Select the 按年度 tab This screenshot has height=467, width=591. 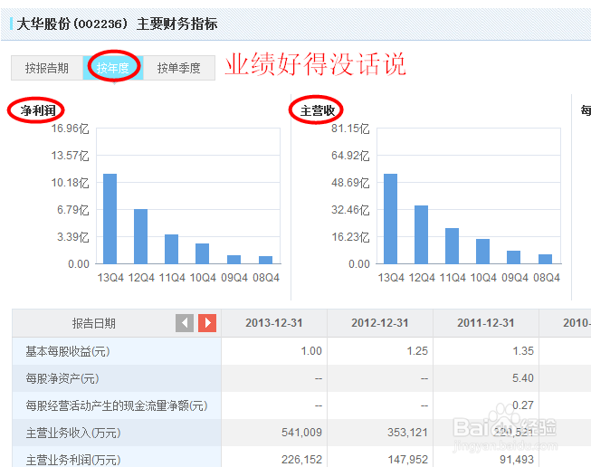pos(113,68)
